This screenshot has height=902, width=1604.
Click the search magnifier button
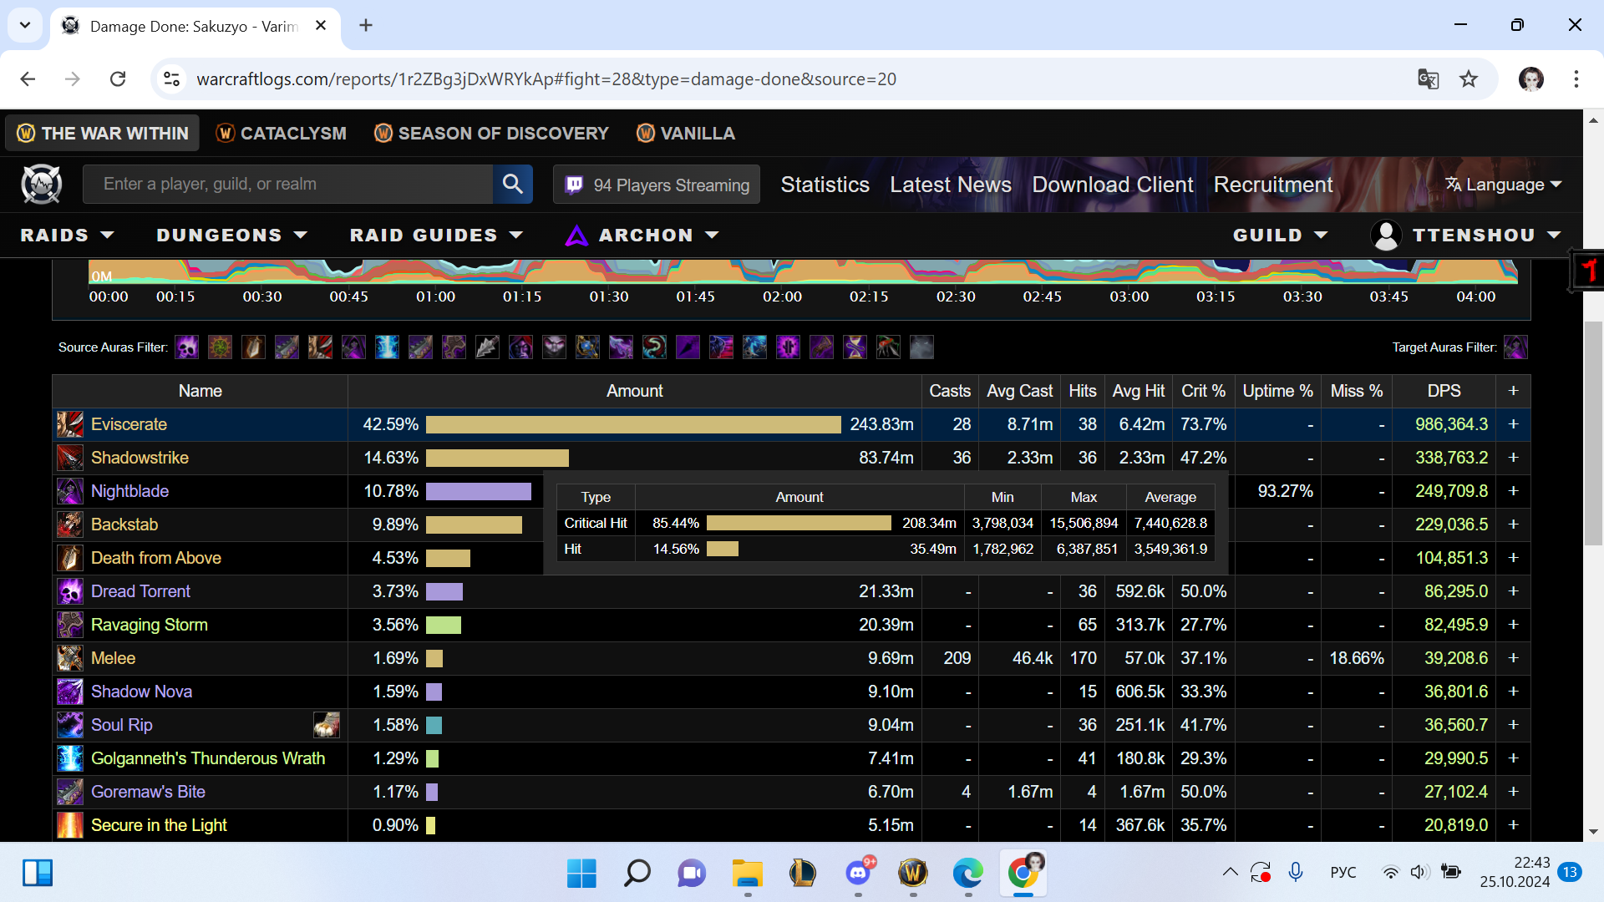[x=512, y=184]
